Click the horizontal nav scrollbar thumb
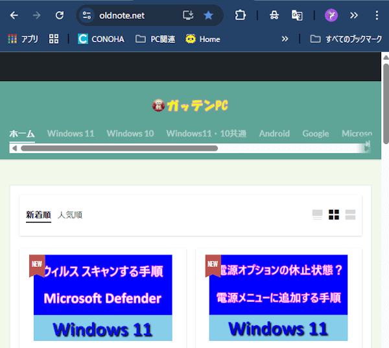The image size is (389, 348). (x=119, y=148)
